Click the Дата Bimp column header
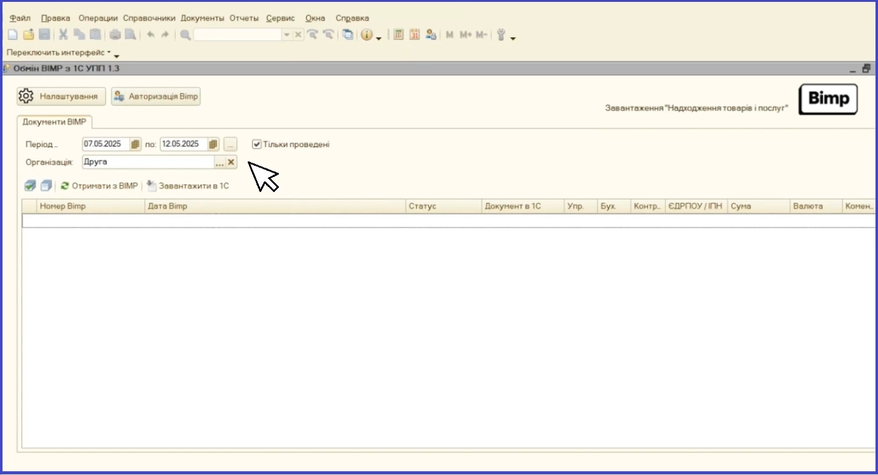Viewport: 878px width, 475px height. [x=275, y=206]
